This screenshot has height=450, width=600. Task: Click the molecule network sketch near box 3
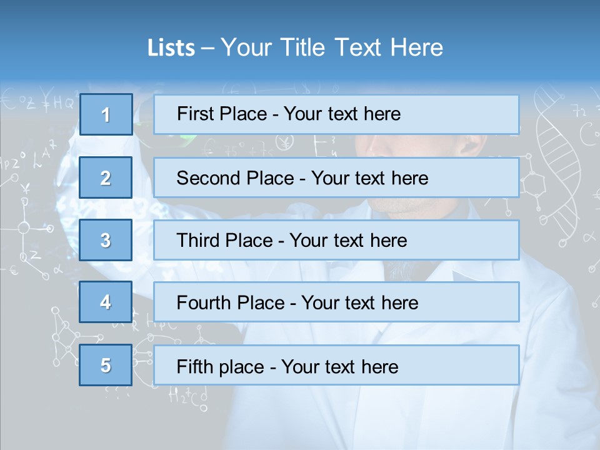(x=29, y=229)
